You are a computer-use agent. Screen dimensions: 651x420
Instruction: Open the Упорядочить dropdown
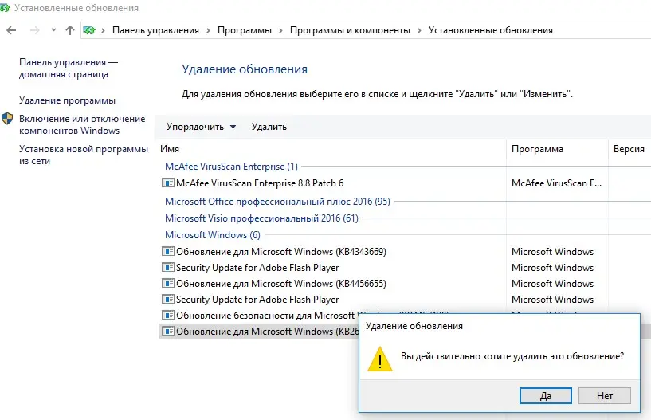pyautogui.click(x=201, y=127)
